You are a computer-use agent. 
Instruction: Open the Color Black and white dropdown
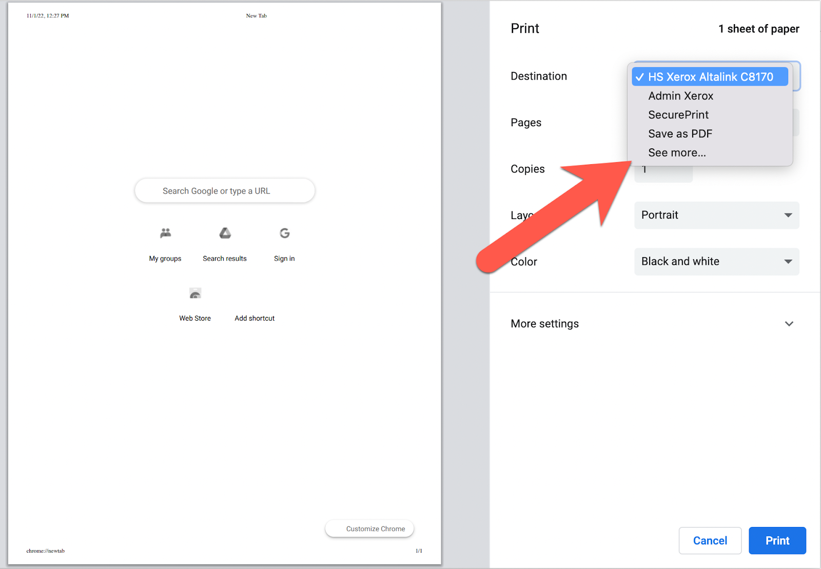click(717, 262)
